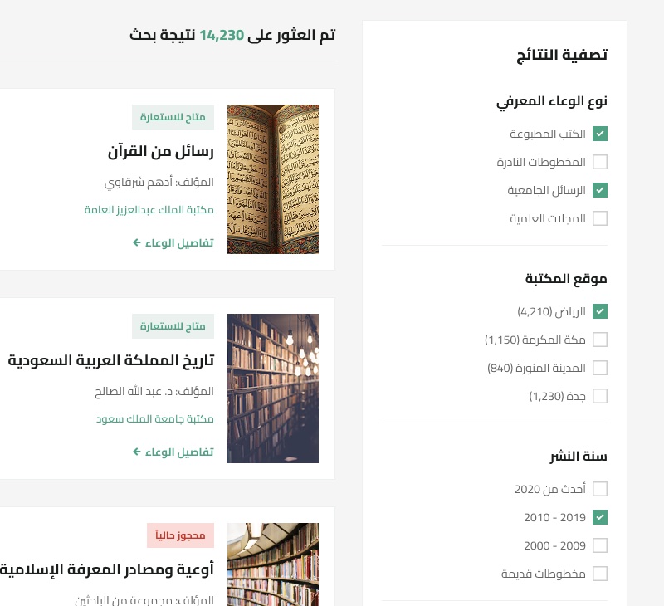This screenshot has height=606, width=664.
Task: Open library link مكتبة الملك عبدالعزيز العامة
Action: point(149,210)
